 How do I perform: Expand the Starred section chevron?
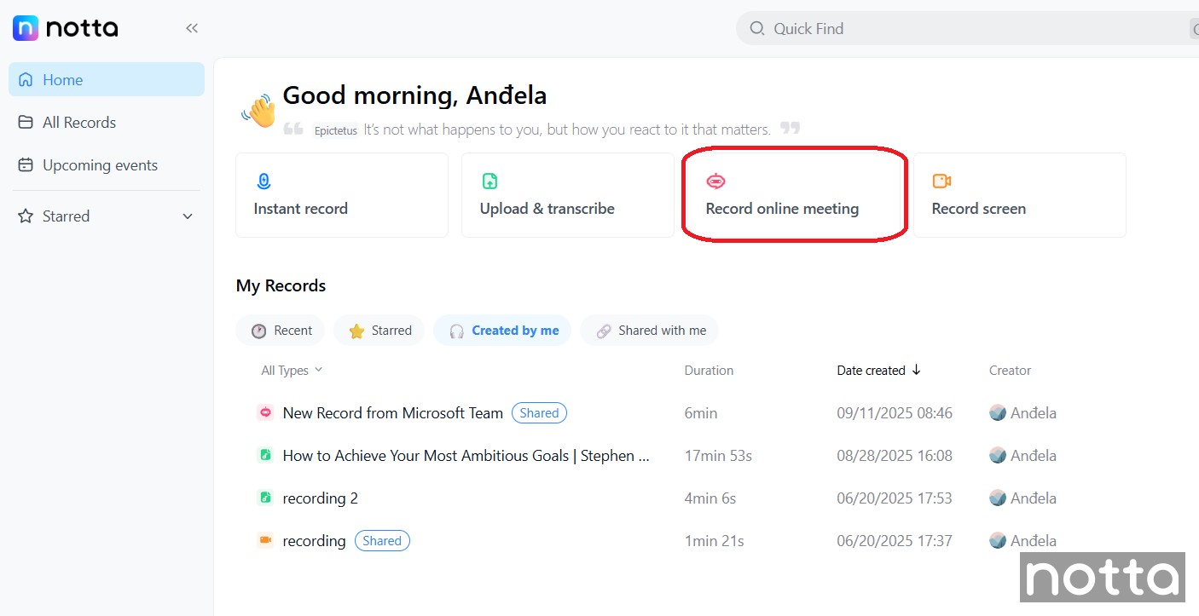188,216
